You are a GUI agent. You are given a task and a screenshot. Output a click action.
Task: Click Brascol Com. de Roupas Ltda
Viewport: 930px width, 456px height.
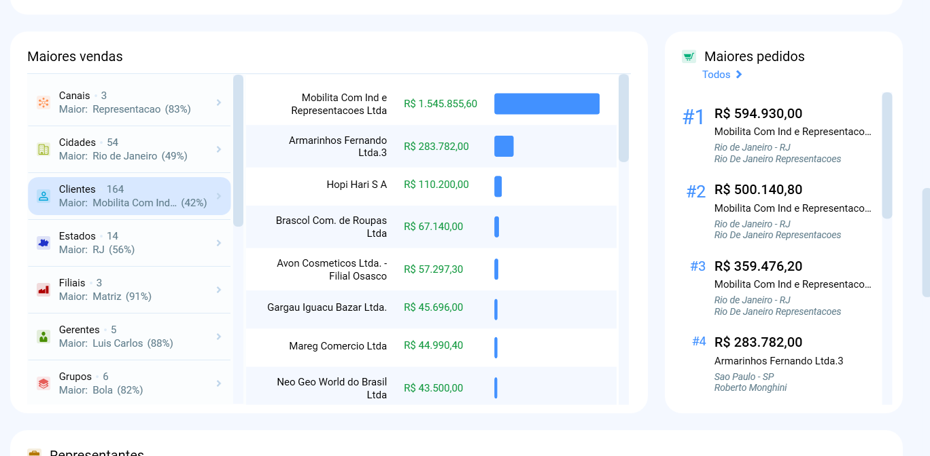(331, 227)
